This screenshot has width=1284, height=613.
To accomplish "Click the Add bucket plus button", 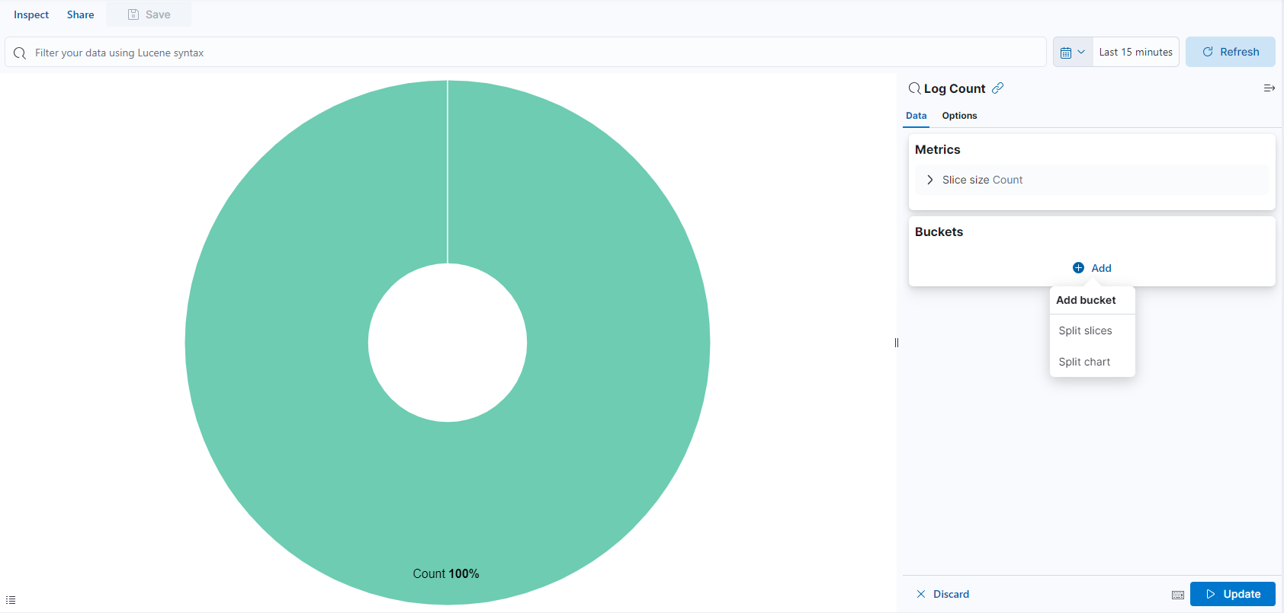I will [x=1092, y=268].
